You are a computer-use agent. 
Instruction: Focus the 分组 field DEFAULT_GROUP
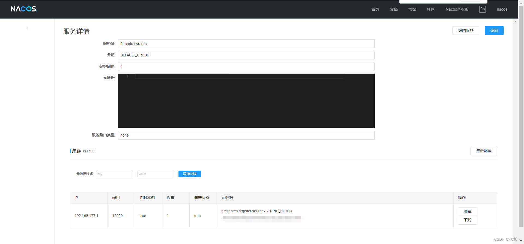[x=246, y=55]
